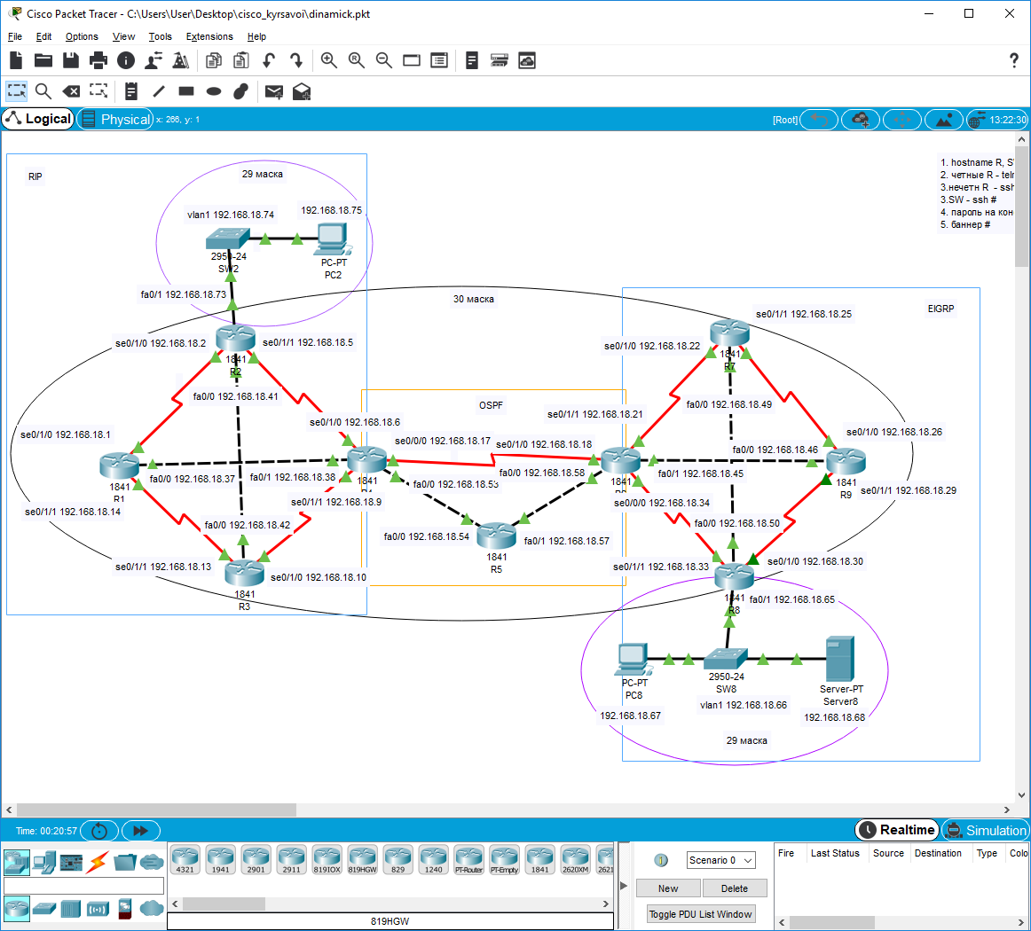The width and height of the screenshot is (1031, 931).
Task: Pick the 2911 router from device list
Action: 292,859
